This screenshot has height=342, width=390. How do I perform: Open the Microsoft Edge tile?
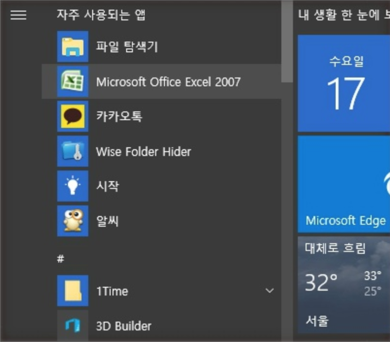coord(344,184)
